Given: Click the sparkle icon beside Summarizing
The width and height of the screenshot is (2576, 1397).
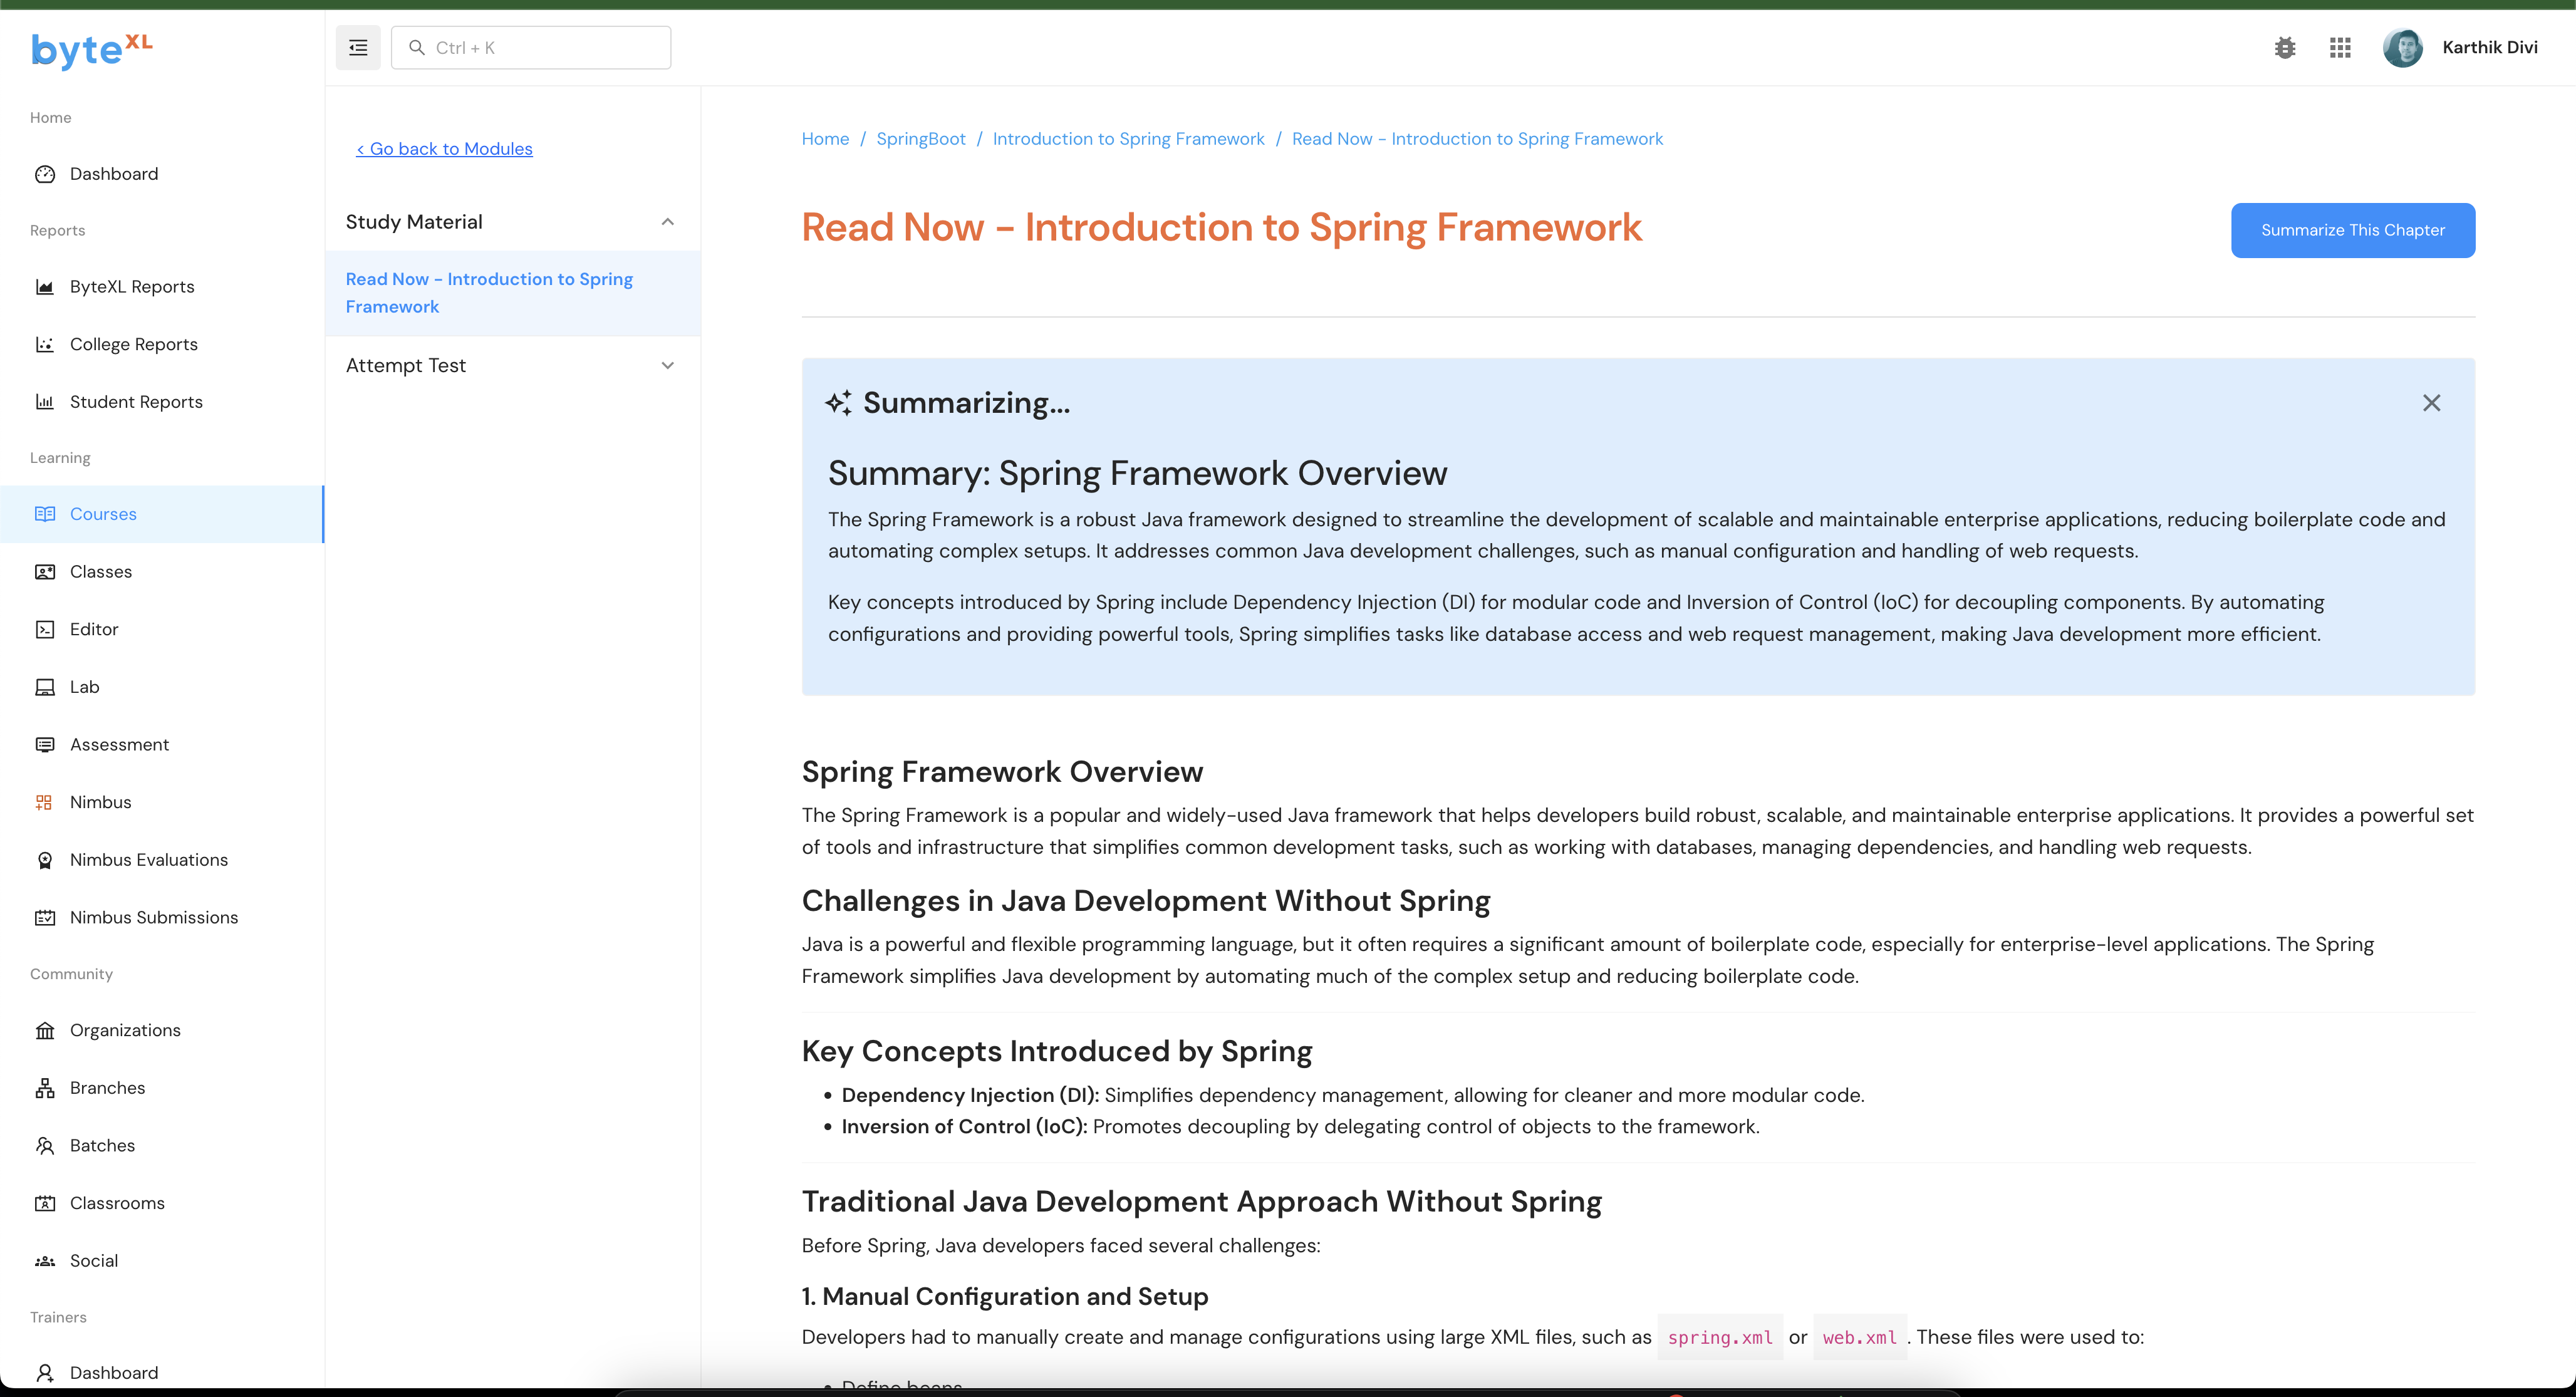Looking at the screenshot, I should point(839,403).
